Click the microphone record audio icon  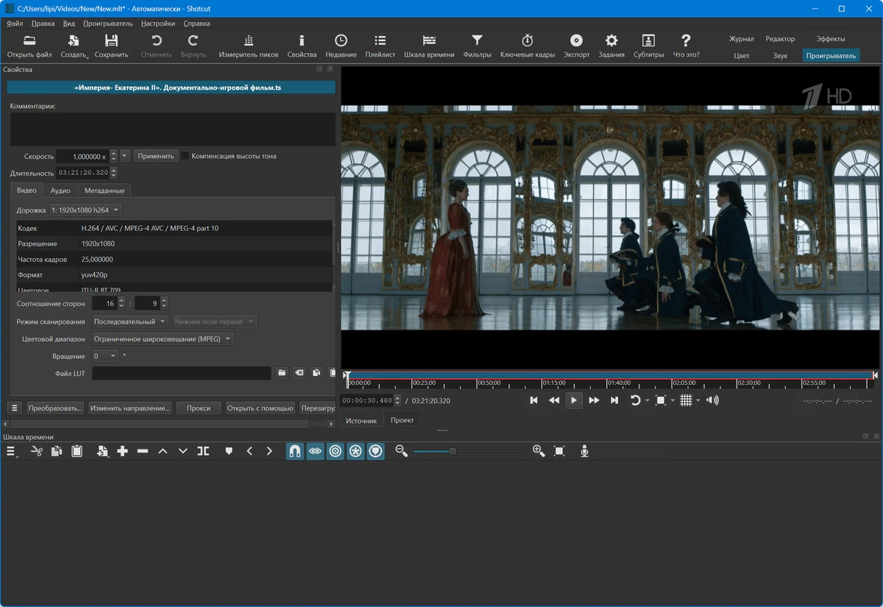click(x=584, y=451)
